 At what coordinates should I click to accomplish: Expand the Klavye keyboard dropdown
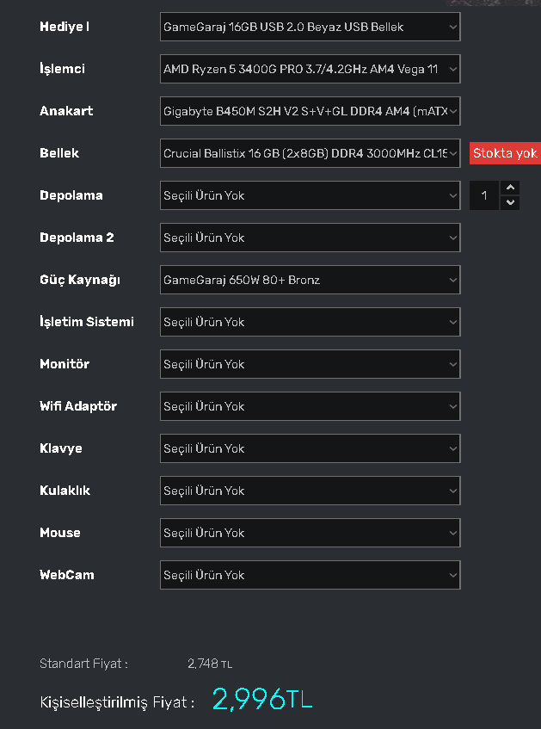click(310, 448)
